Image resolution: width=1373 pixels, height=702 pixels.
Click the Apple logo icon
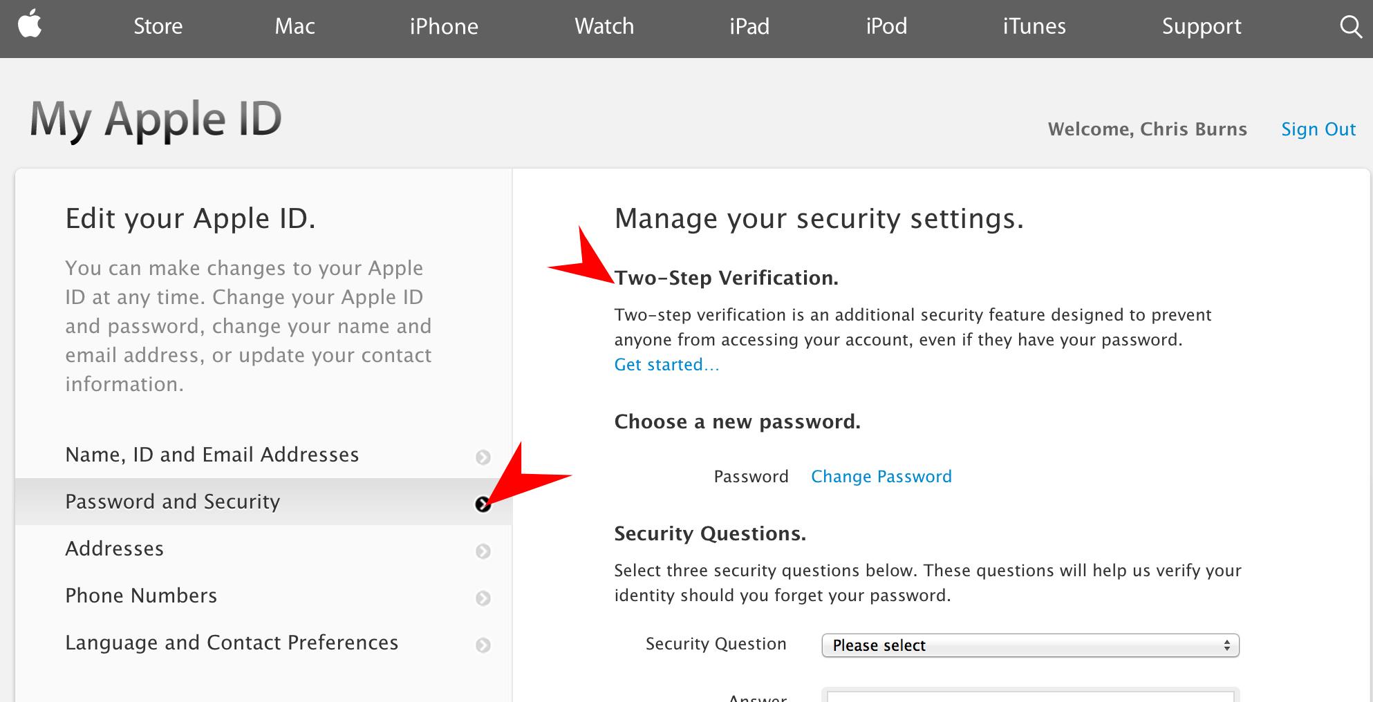30,26
